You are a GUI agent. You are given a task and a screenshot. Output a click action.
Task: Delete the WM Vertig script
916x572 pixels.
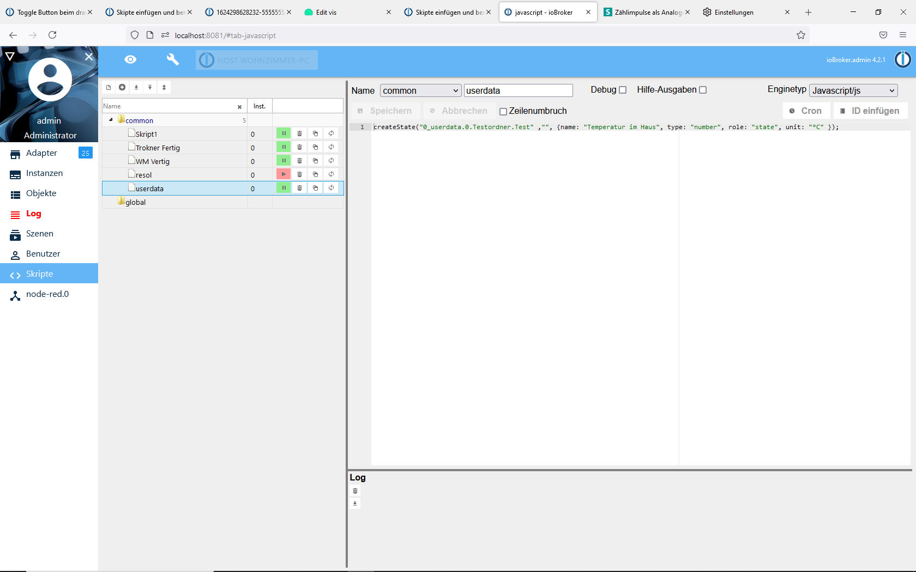tap(299, 161)
